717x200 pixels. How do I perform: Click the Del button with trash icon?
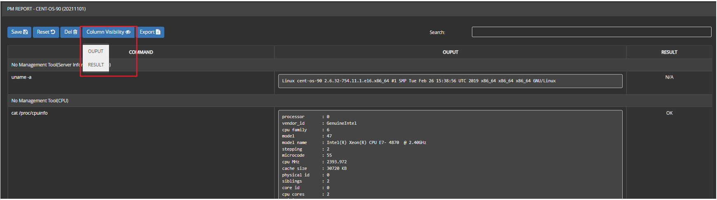click(x=70, y=32)
